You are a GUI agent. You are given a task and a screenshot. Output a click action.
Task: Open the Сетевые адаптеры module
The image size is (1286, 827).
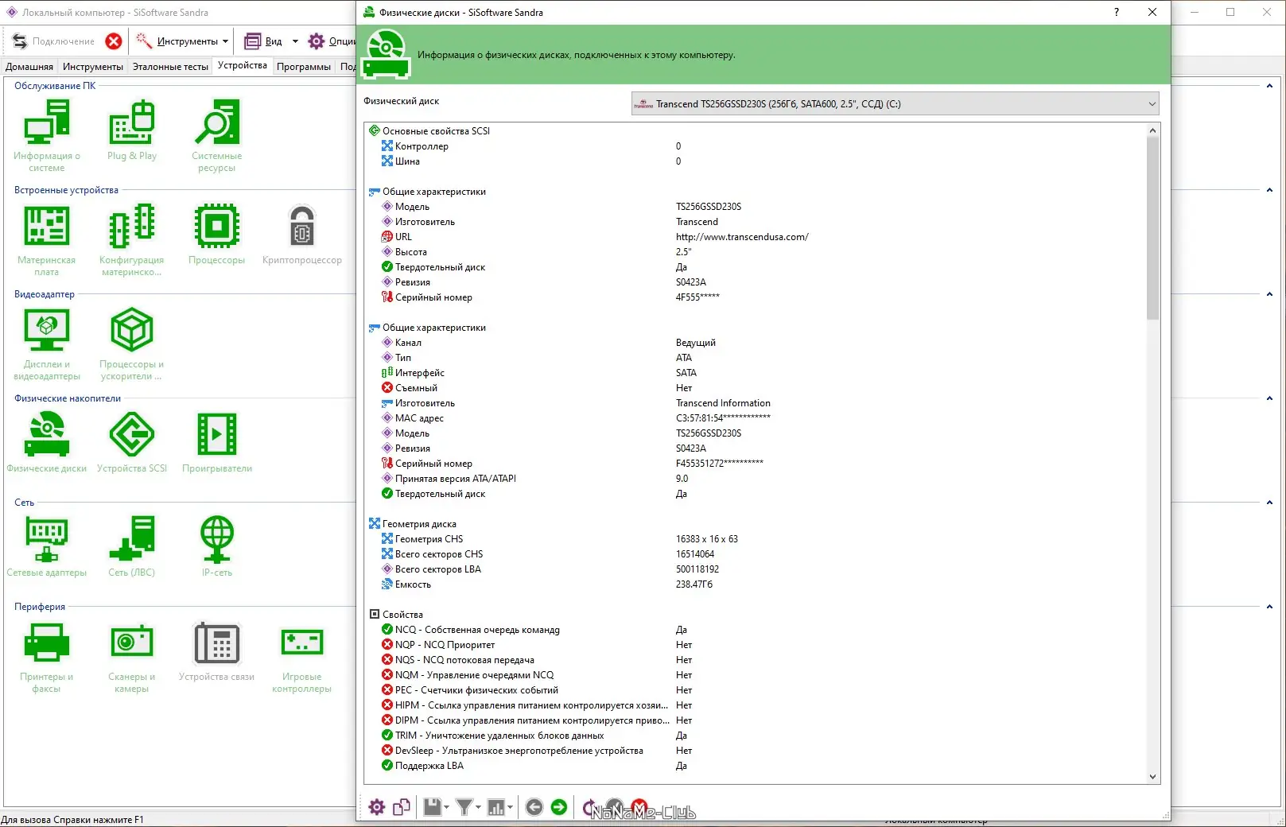coord(47,546)
